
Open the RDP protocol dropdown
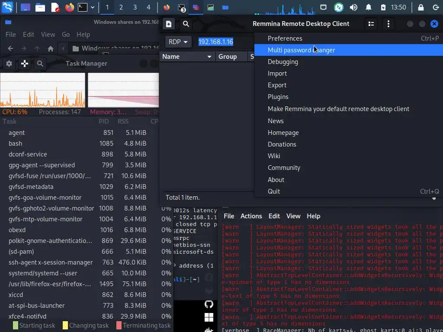pyautogui.click(x=178, y=42)
